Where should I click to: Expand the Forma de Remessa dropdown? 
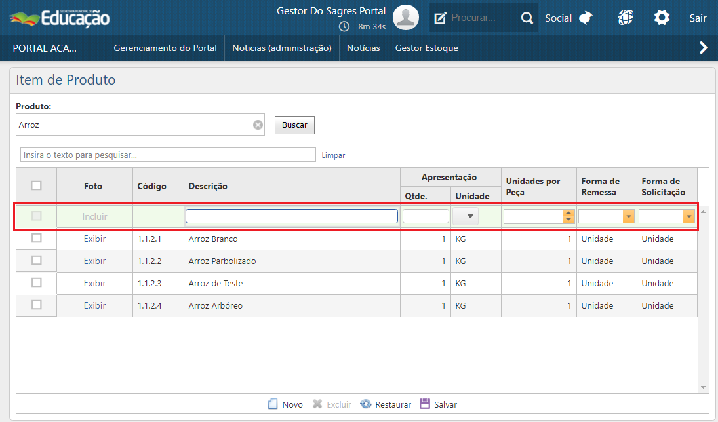[629, 216]
